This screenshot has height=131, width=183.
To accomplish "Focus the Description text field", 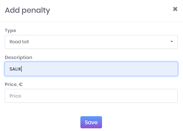I will (91, 69).
